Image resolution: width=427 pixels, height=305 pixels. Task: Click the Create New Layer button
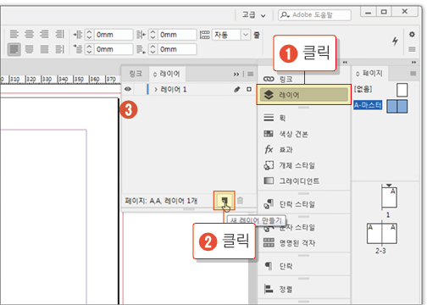point(225,201)
